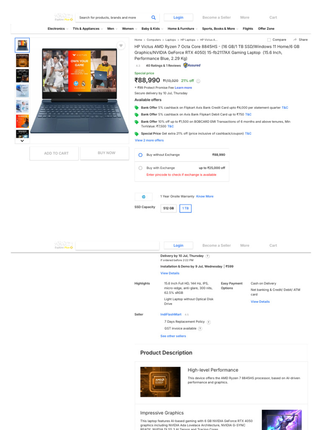Open View 2 more offers link
Screen dimensions: 322x430
[149, 140]
